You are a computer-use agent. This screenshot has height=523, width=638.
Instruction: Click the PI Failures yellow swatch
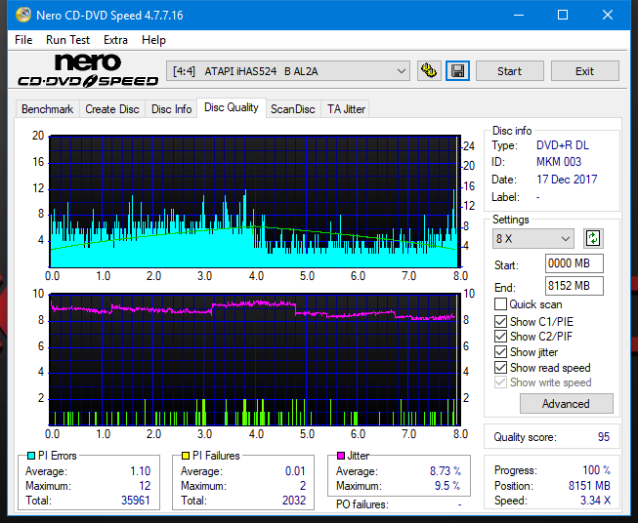(186, 456)
